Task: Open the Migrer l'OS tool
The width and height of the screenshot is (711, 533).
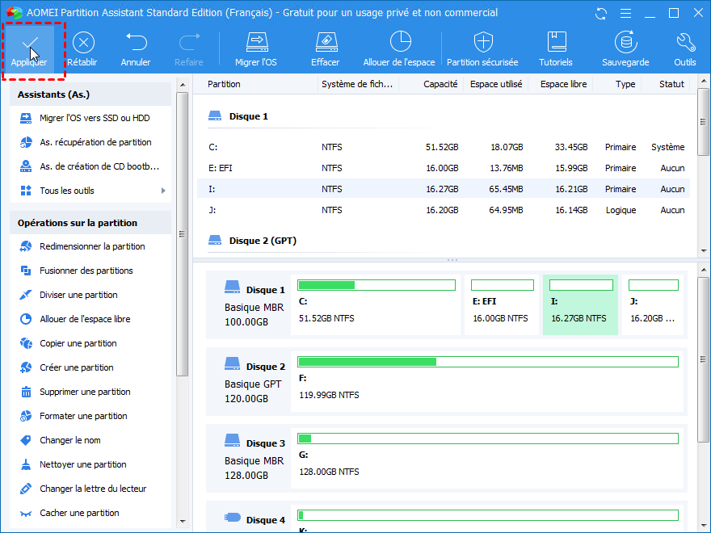Action: [x=256, y=43]
